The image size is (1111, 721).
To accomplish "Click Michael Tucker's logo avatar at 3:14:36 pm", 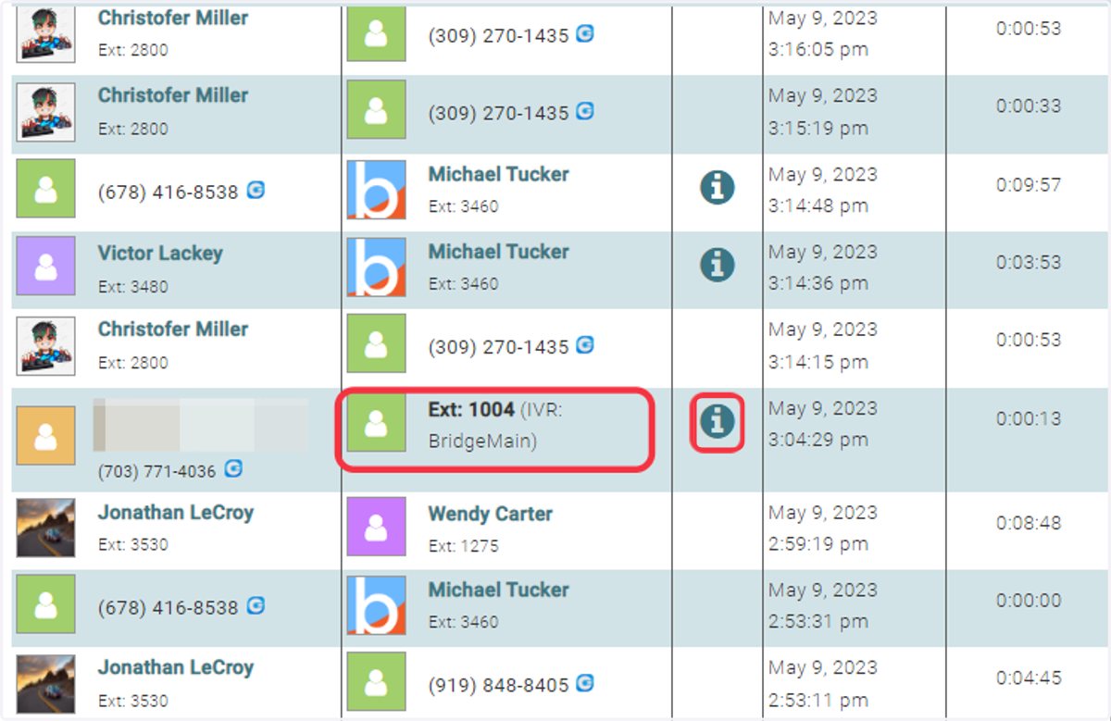I will coord(376,267).
